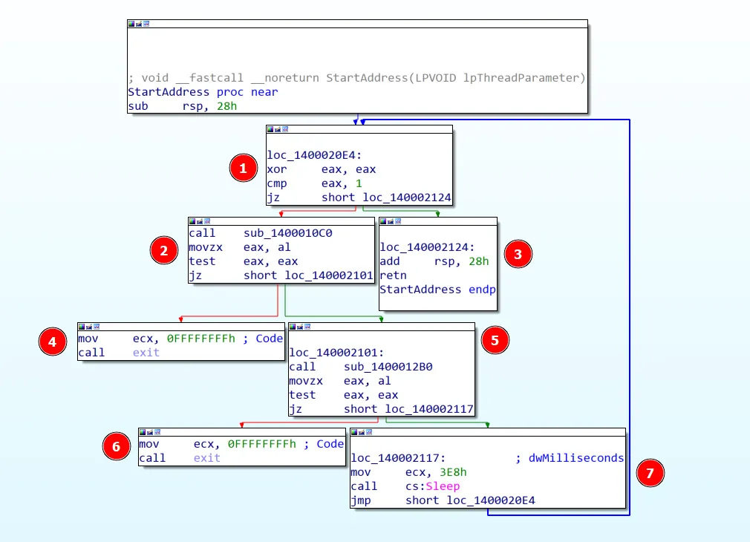The height and width of the screenshot is (542, 750).
Task: Click third title icon on loc_140002124 block
Action: (398, 221)
